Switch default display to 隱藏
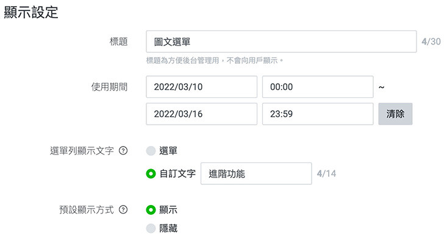 151,228
